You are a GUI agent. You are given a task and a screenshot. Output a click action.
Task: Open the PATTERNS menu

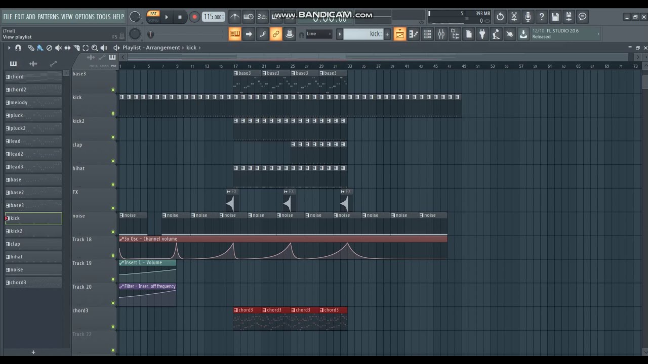(x=48, y=17)
